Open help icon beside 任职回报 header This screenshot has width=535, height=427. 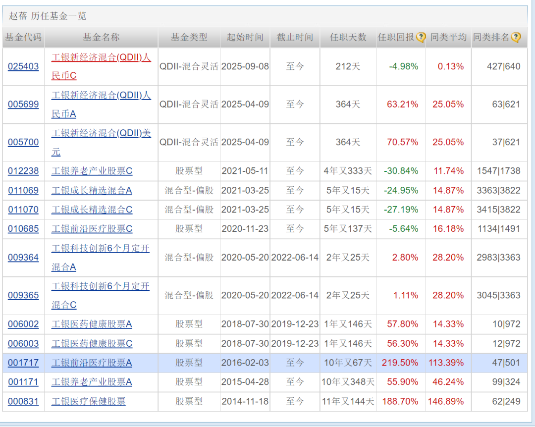click(421, 37)
